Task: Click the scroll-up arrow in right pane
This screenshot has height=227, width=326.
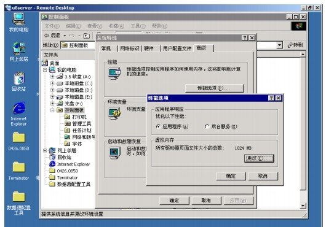Action: (x=303, y=55)
